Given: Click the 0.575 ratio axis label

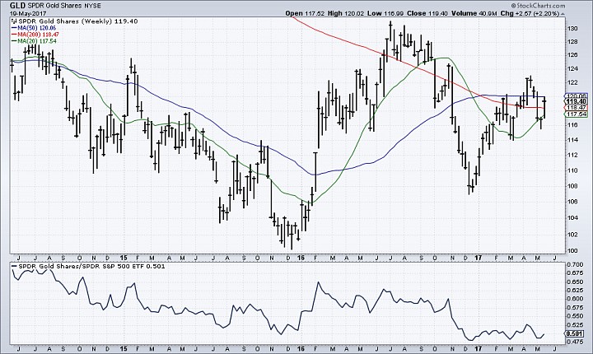Looking at the screenshot, I should tap(575, 307).
